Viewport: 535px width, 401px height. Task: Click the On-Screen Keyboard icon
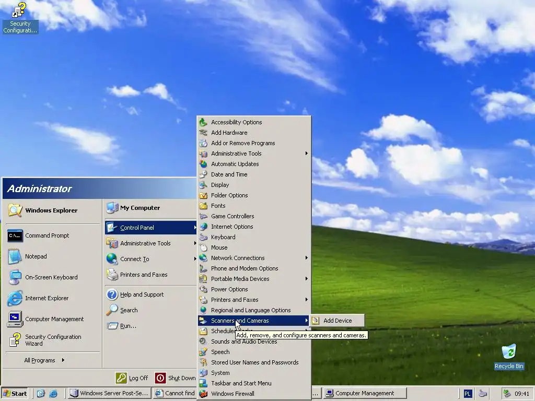(x=15, y=277)
